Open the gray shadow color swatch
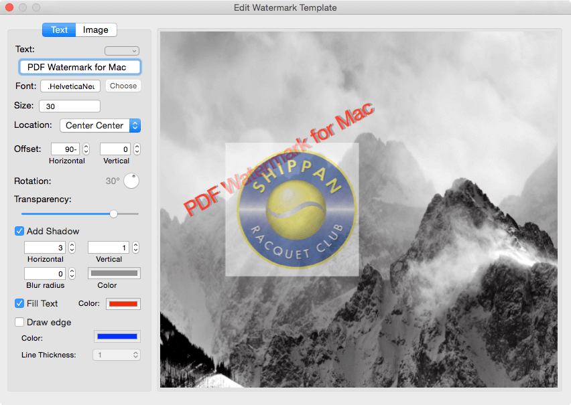 (x=115, y=273)
